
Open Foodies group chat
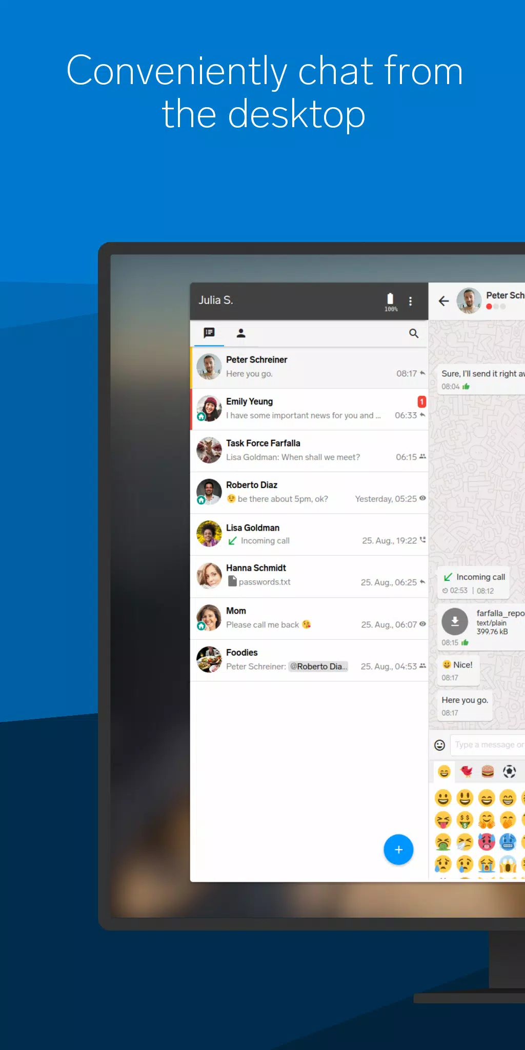(309, 660)
